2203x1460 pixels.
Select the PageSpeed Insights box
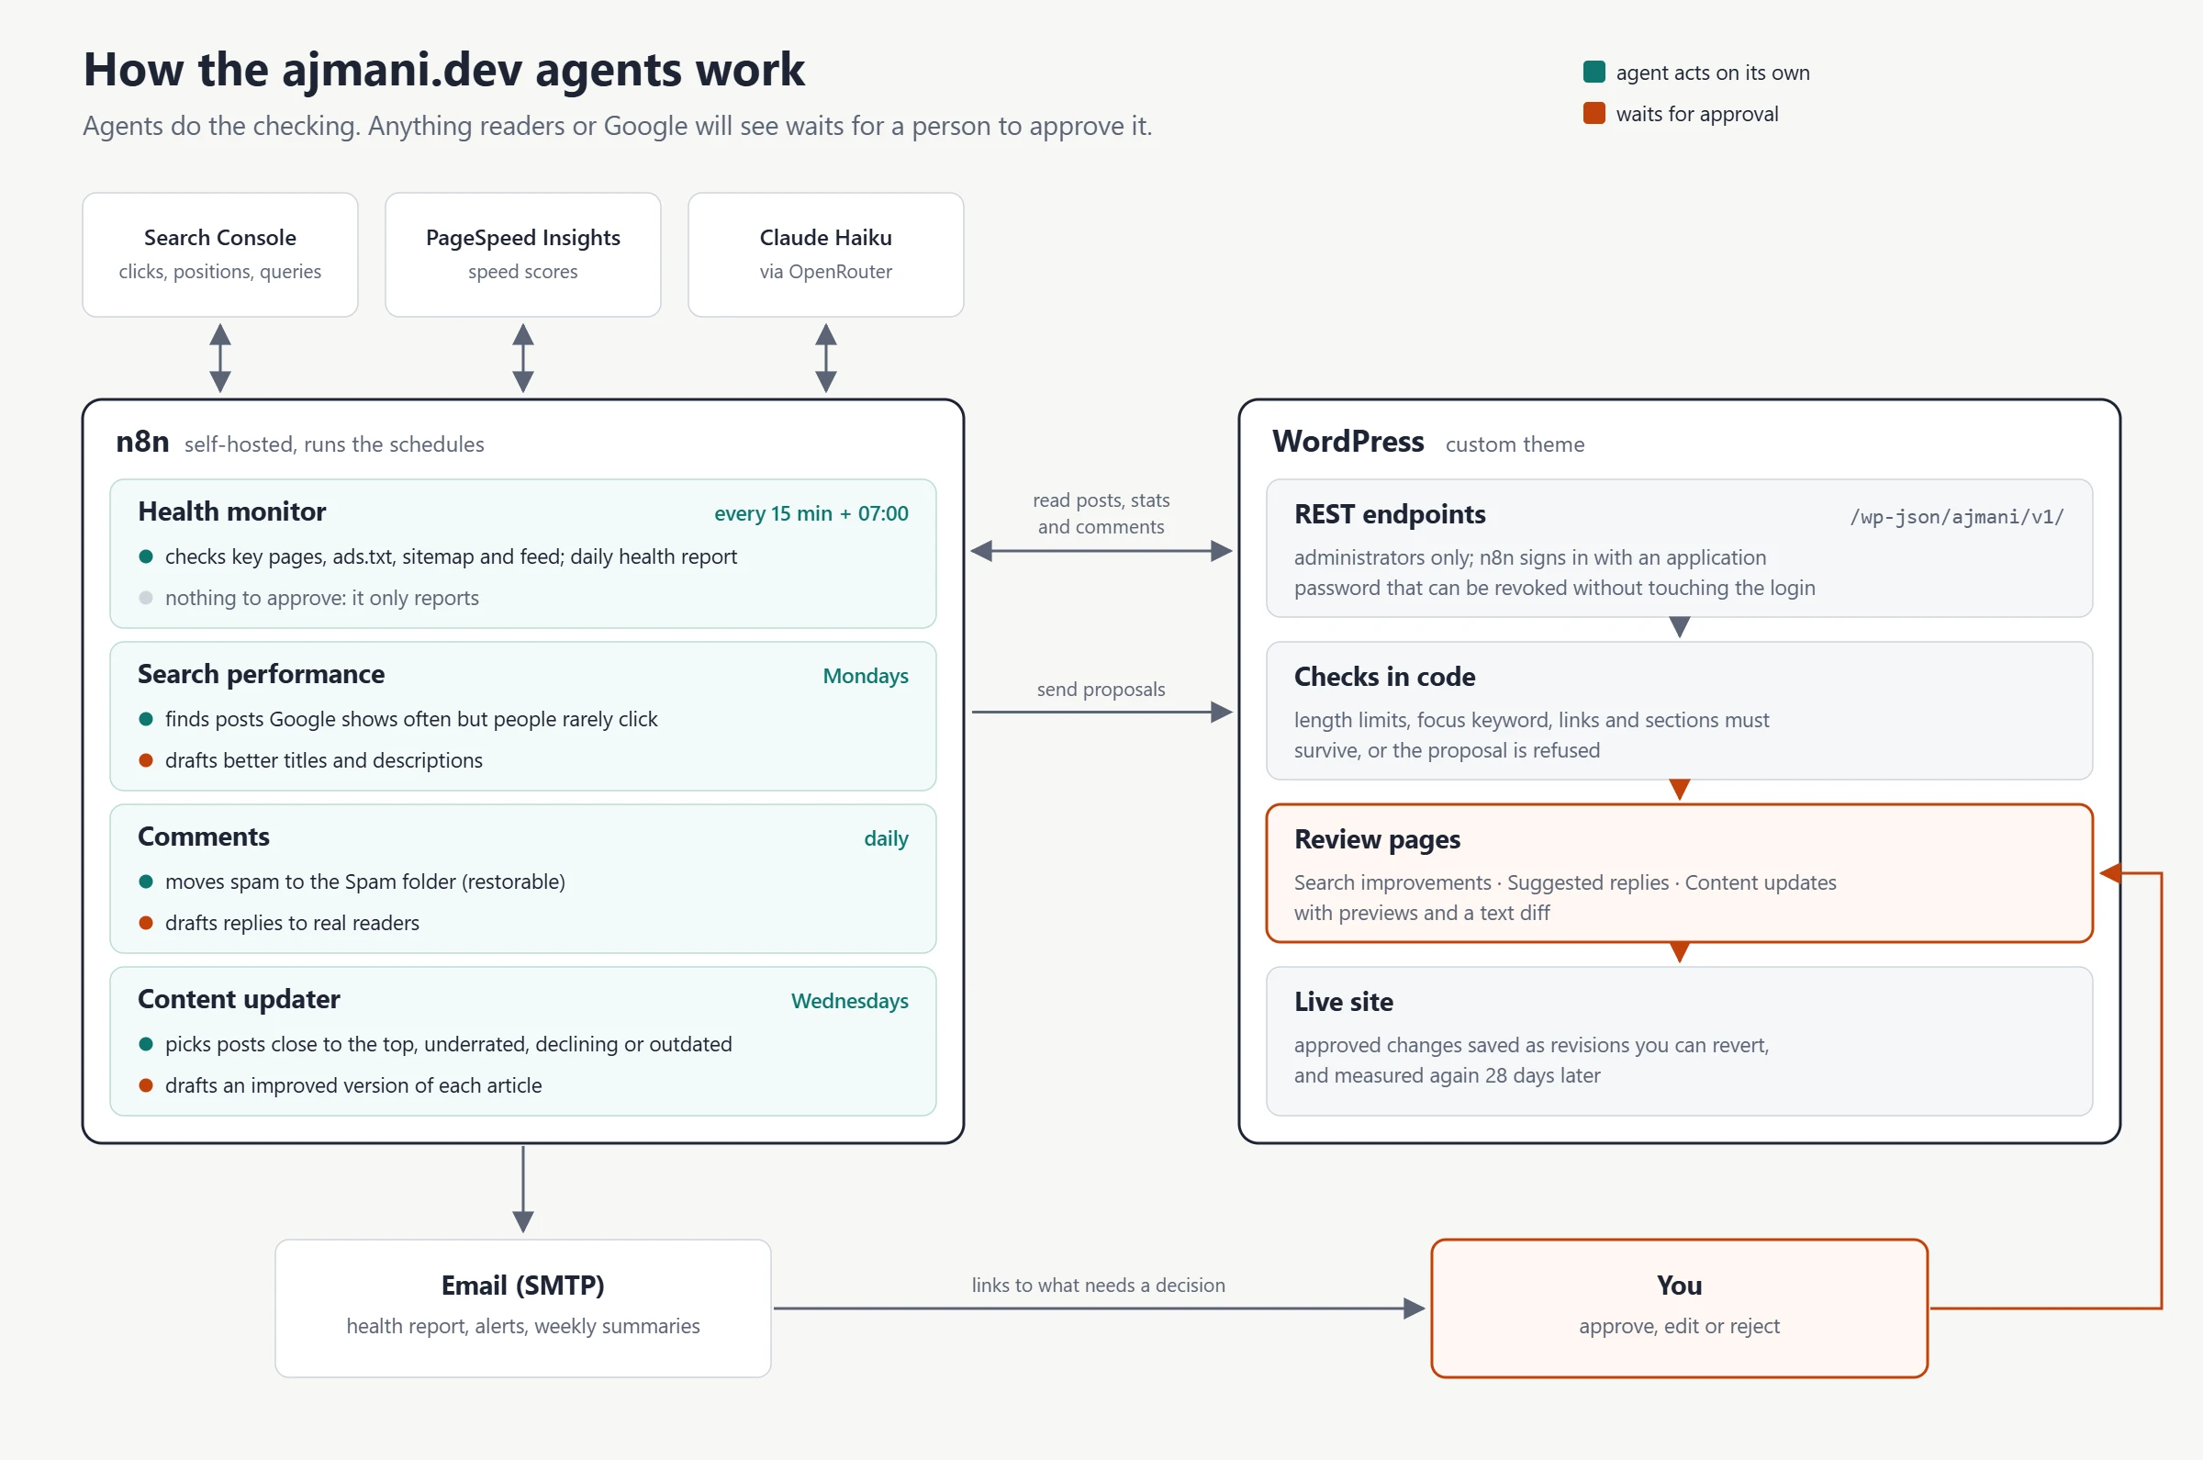(x=522, y=254)
